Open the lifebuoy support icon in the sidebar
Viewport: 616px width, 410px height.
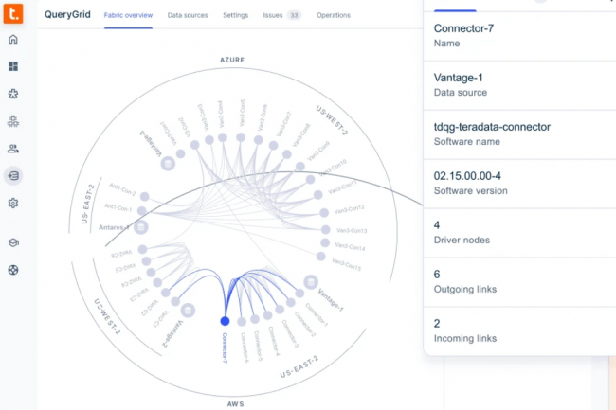click(x=13, y=270)
